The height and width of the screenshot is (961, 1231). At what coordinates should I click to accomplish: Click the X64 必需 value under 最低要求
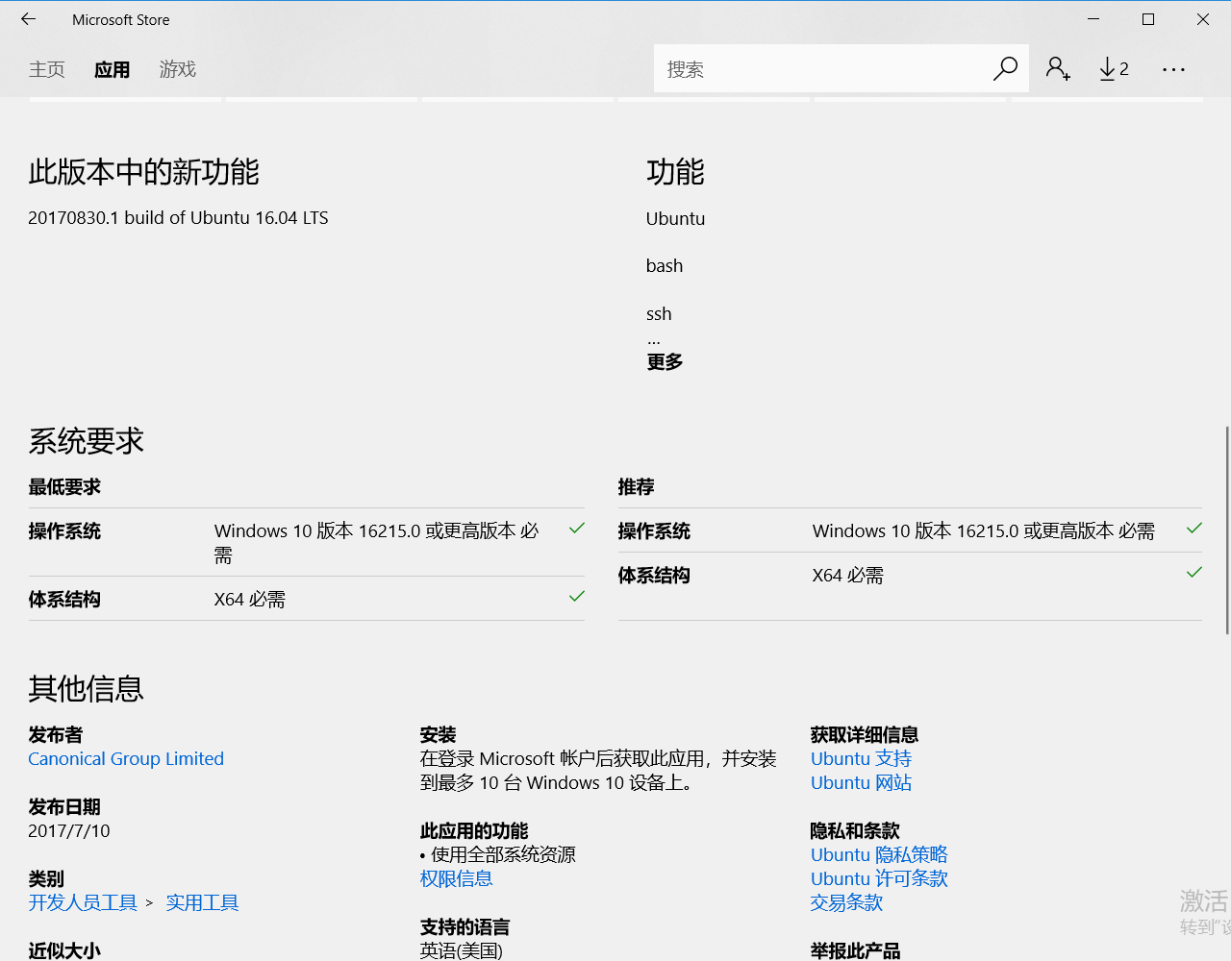tap(249, 600)
